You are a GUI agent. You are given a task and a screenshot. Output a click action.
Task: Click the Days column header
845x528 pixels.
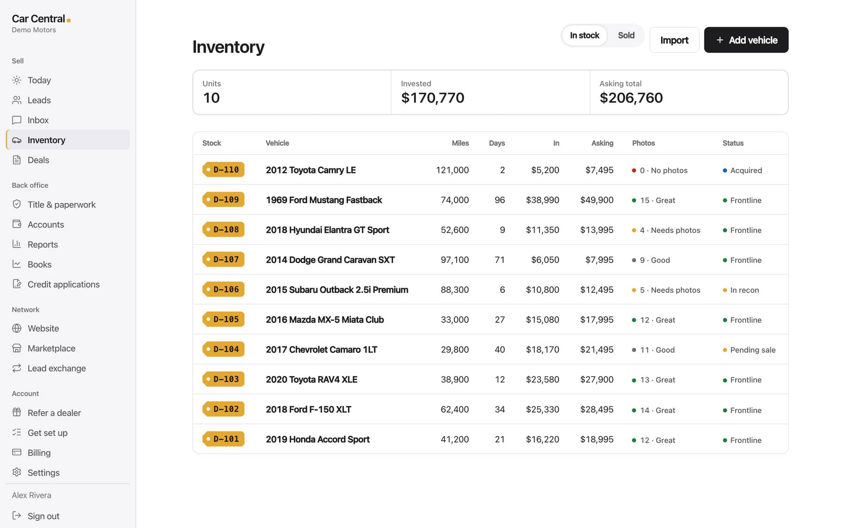pyautogui.click(x=497, y=143)
